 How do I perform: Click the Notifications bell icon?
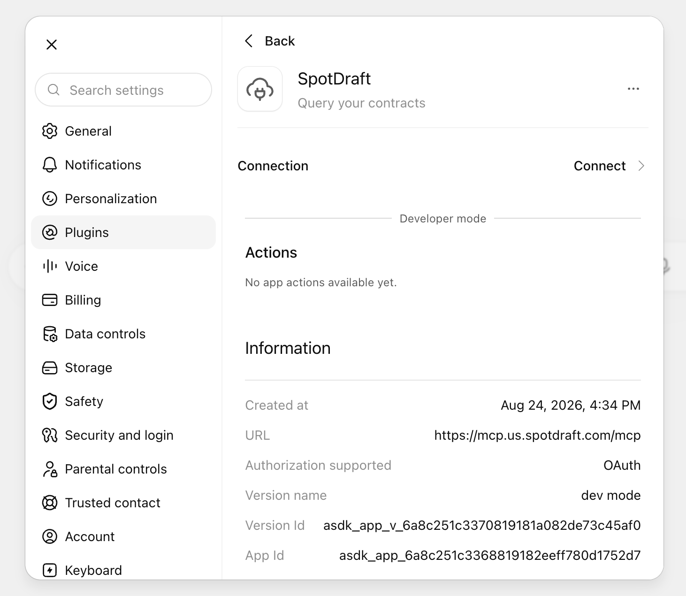click(50, 165)
